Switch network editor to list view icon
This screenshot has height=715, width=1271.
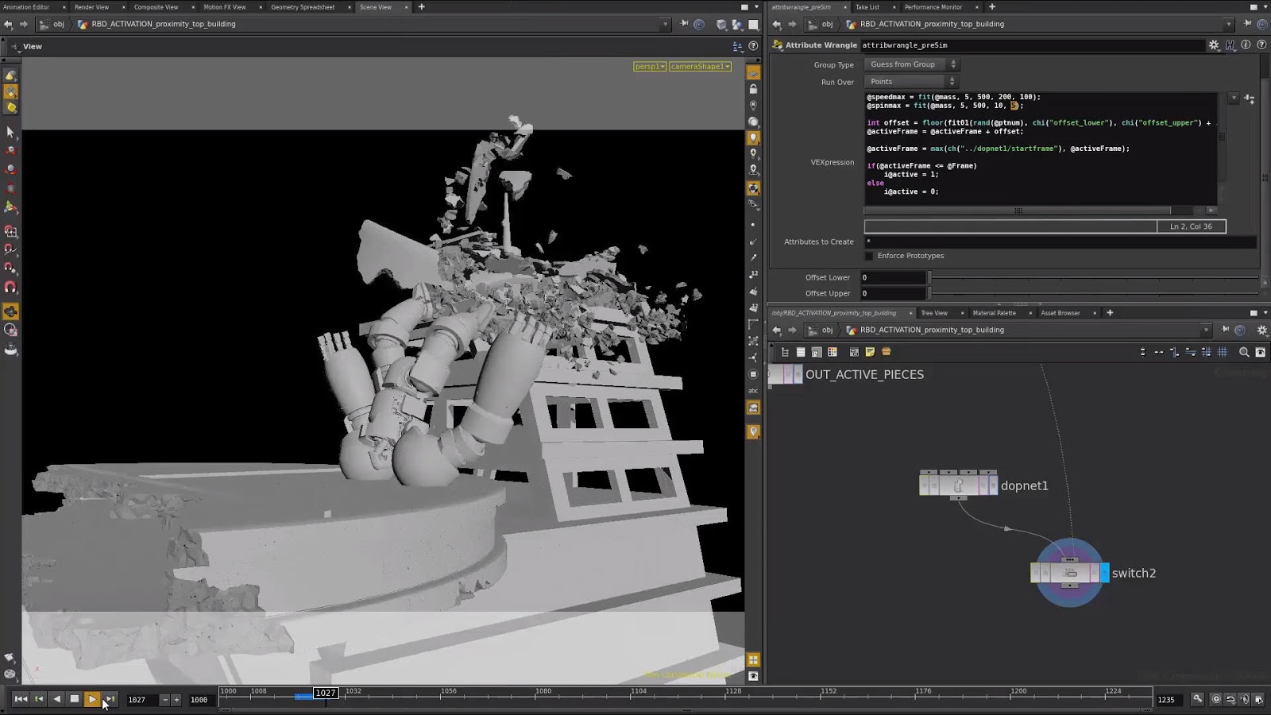tap(801, 352)
